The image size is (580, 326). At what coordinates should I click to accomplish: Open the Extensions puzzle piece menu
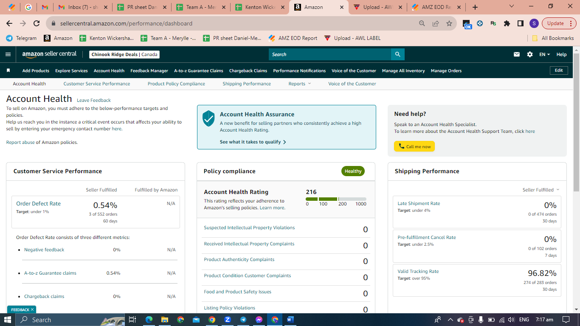(x=507, y=23)
